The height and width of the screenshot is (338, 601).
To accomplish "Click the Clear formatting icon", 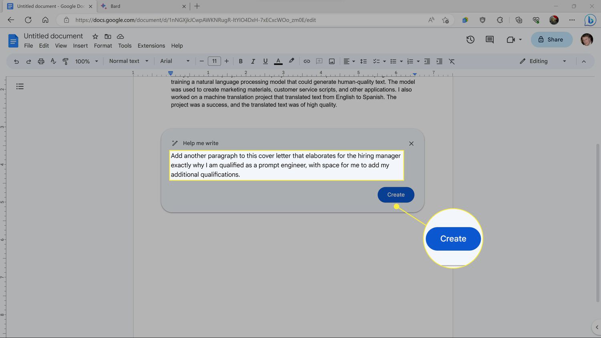I will 452,61.
